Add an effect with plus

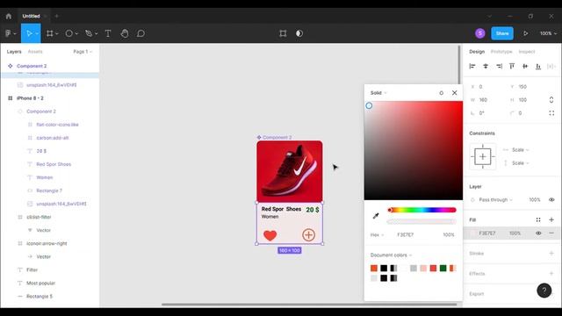point(551,273)
